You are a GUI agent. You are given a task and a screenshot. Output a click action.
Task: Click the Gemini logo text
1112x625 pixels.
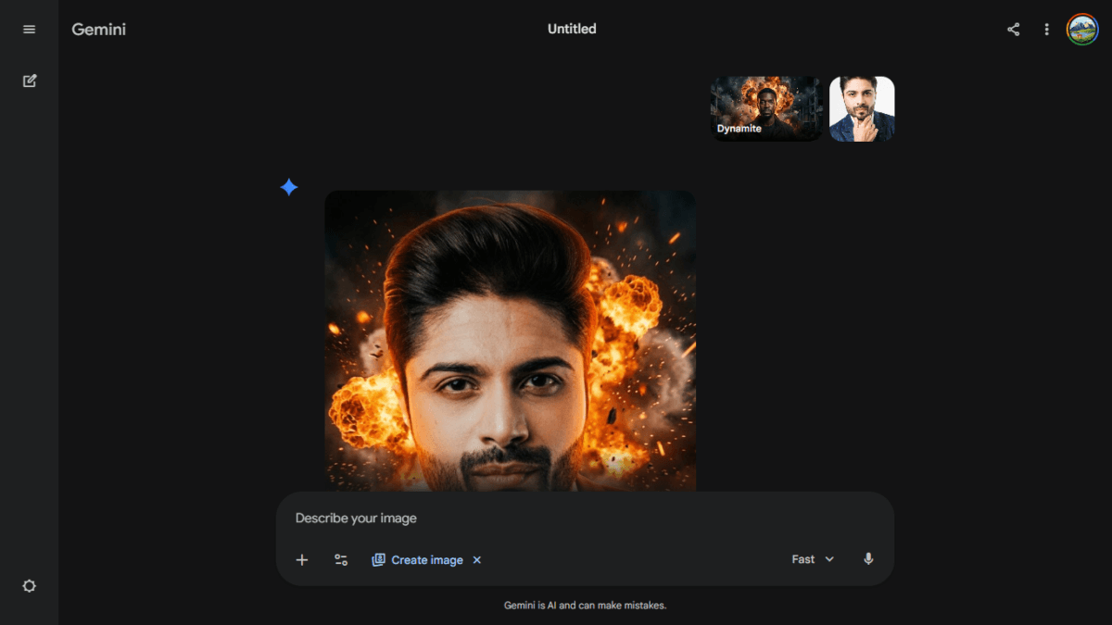point(98,30)
